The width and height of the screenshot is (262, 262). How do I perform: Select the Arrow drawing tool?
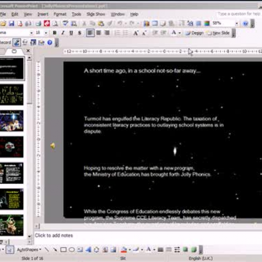tap(55, 249)
